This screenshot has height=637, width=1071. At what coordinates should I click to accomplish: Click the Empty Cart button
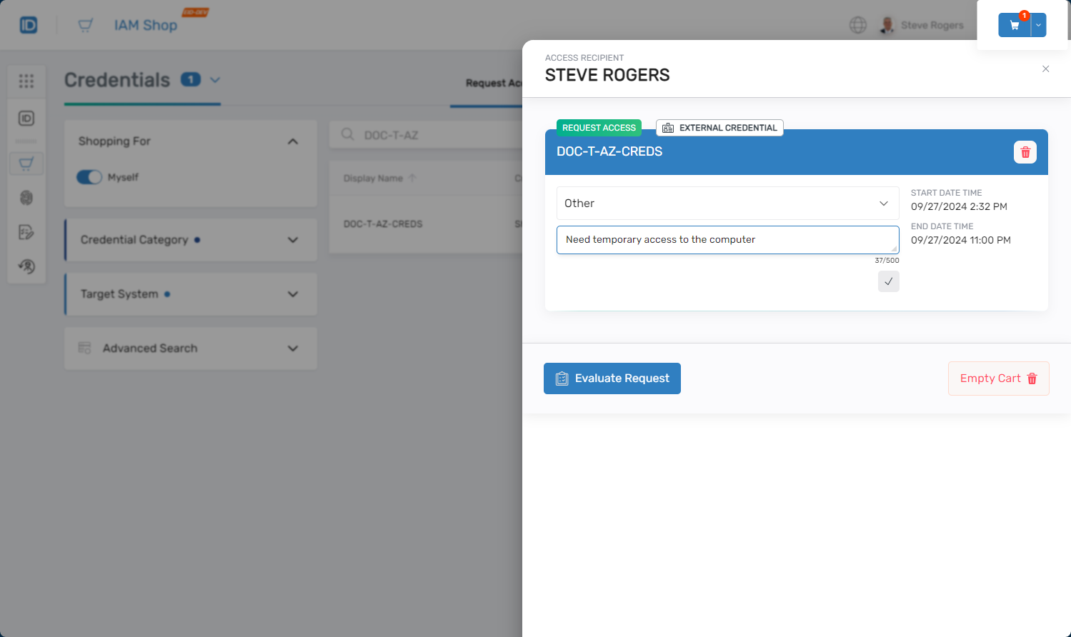coord(997,378)
